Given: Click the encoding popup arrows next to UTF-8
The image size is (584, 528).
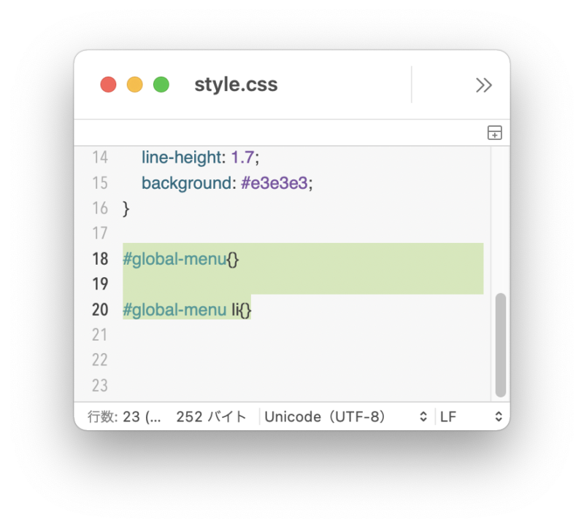Looking at the screenshot, I should [423, 416].
